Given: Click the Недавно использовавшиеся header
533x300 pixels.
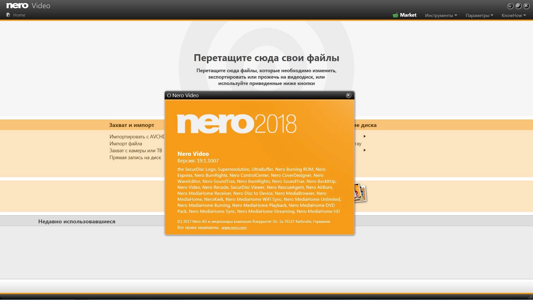Looking at the screenshot, I should (x=77, y=221).
